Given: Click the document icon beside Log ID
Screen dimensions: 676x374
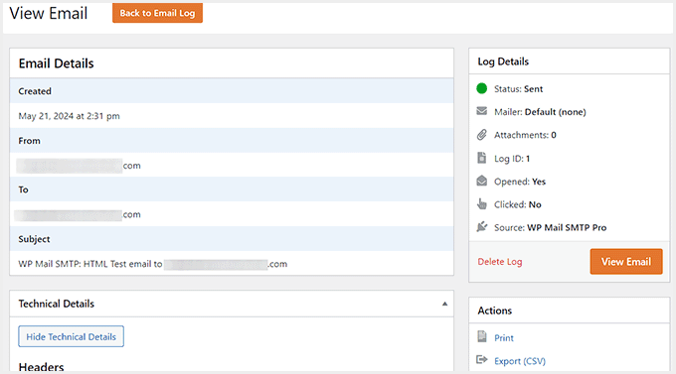Looking at the screenshot, I should (x=481, y=158).
